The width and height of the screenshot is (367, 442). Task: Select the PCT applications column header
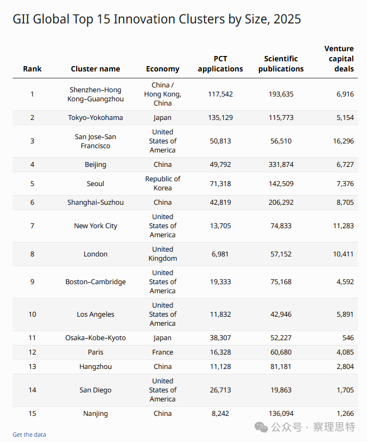tap(220, 63)
